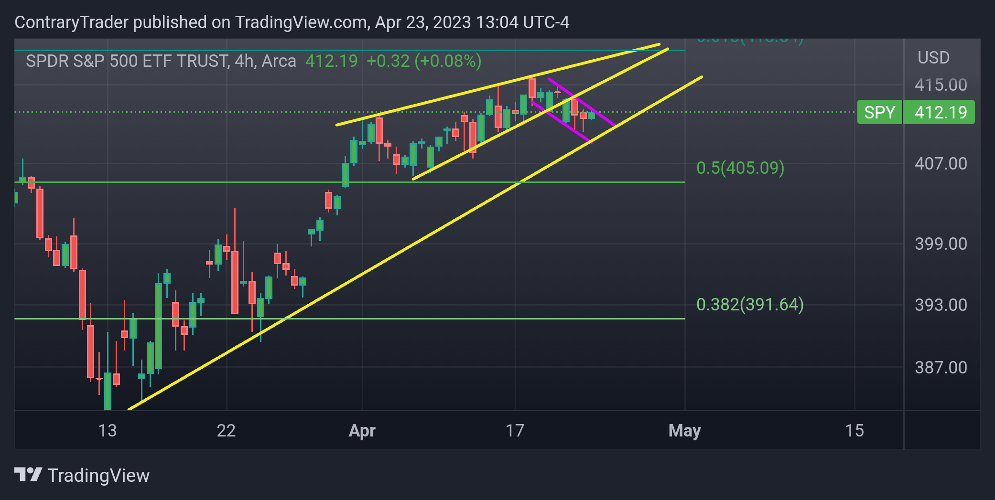Click the 387.00 price axis value

point(941,368)
